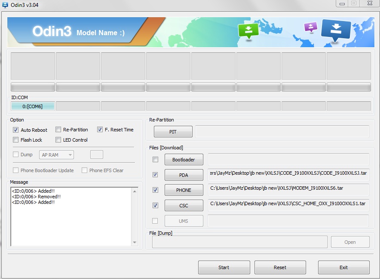Click the UMS file button
380x279 pixels.
tap(184, 221)
